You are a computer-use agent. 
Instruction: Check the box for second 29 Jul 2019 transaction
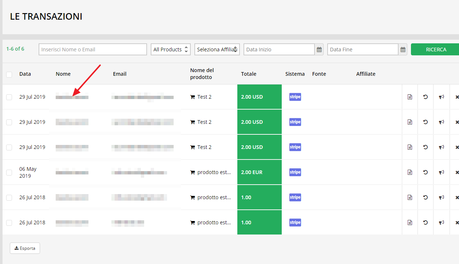[9, 122]
